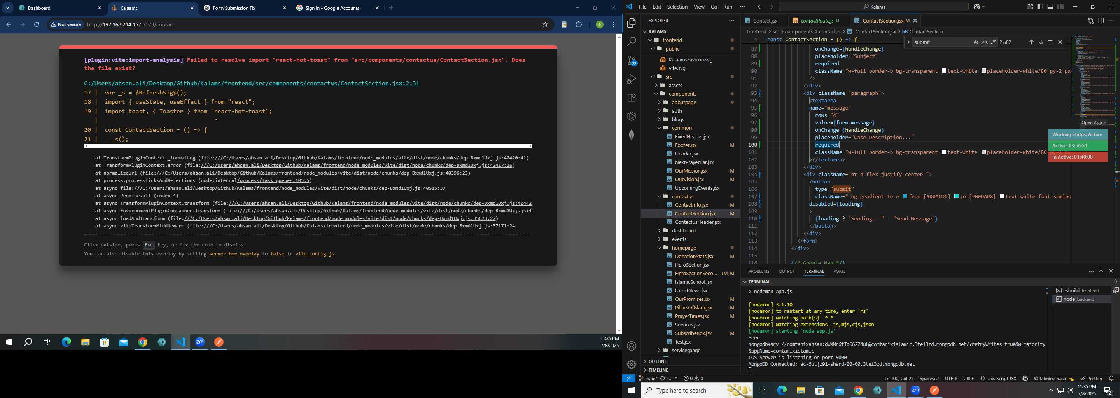Close the ContactSection.jsx editor tab
This screenshot has height=398, width=1120.
[915, 21]
